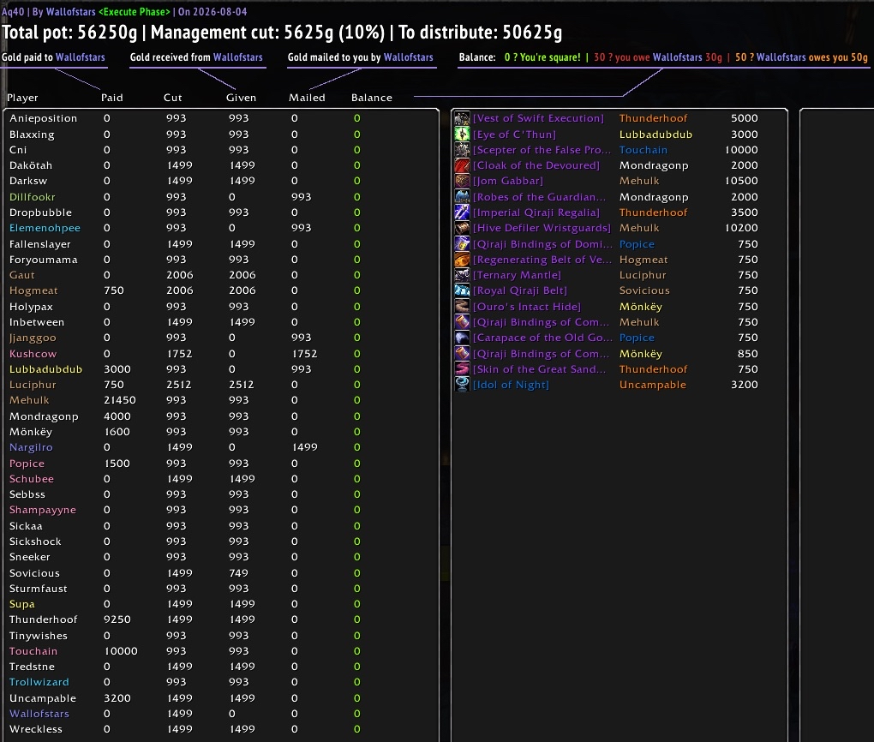Viewport: 874px width, 742px height.
Task: Click the Total pot summary heading
Action: [x=282, y=33]
